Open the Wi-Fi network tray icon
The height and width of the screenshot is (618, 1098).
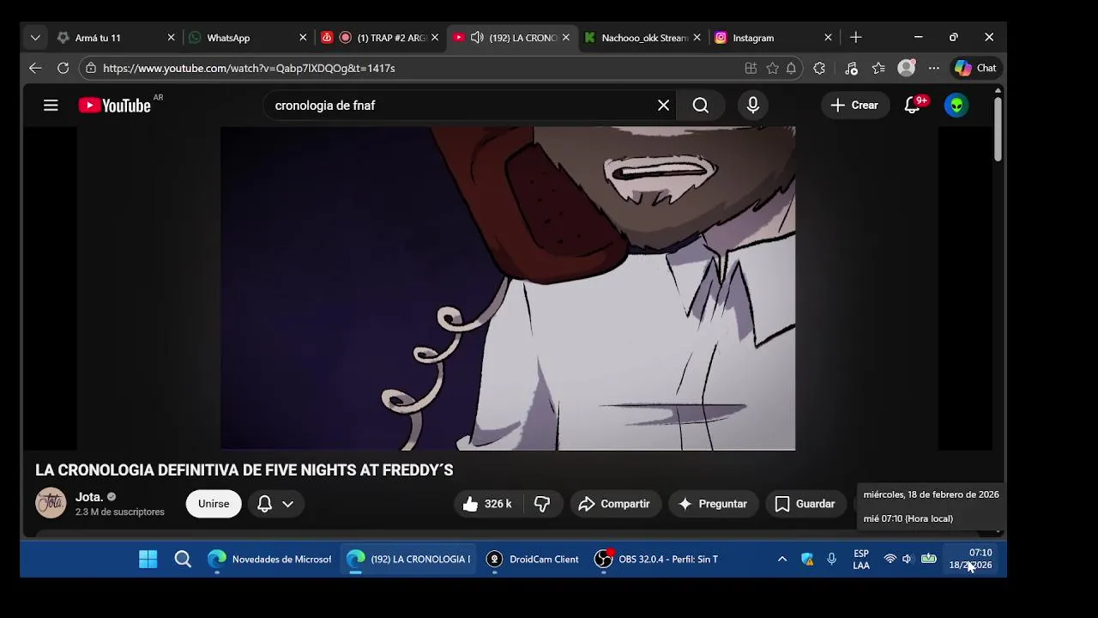tap(890, 560)
